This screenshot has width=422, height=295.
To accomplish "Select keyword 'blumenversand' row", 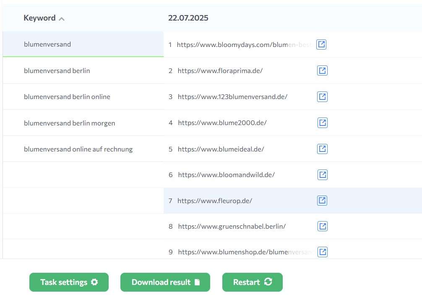I will tap(83, 44).
